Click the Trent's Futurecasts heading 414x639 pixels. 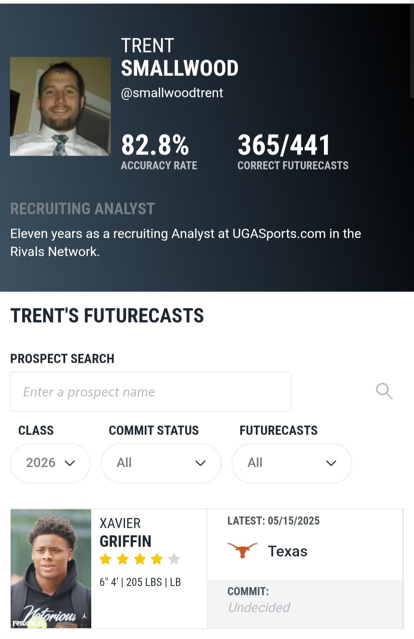[107, 316]
